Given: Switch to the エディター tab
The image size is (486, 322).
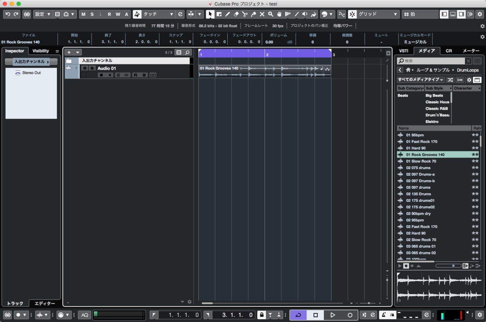Looking at the screenshot, I should [45, 303].
